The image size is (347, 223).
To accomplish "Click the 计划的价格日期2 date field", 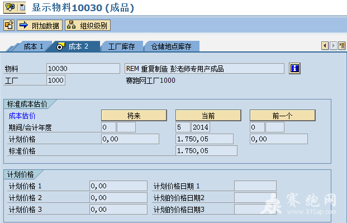I will 255,197.
